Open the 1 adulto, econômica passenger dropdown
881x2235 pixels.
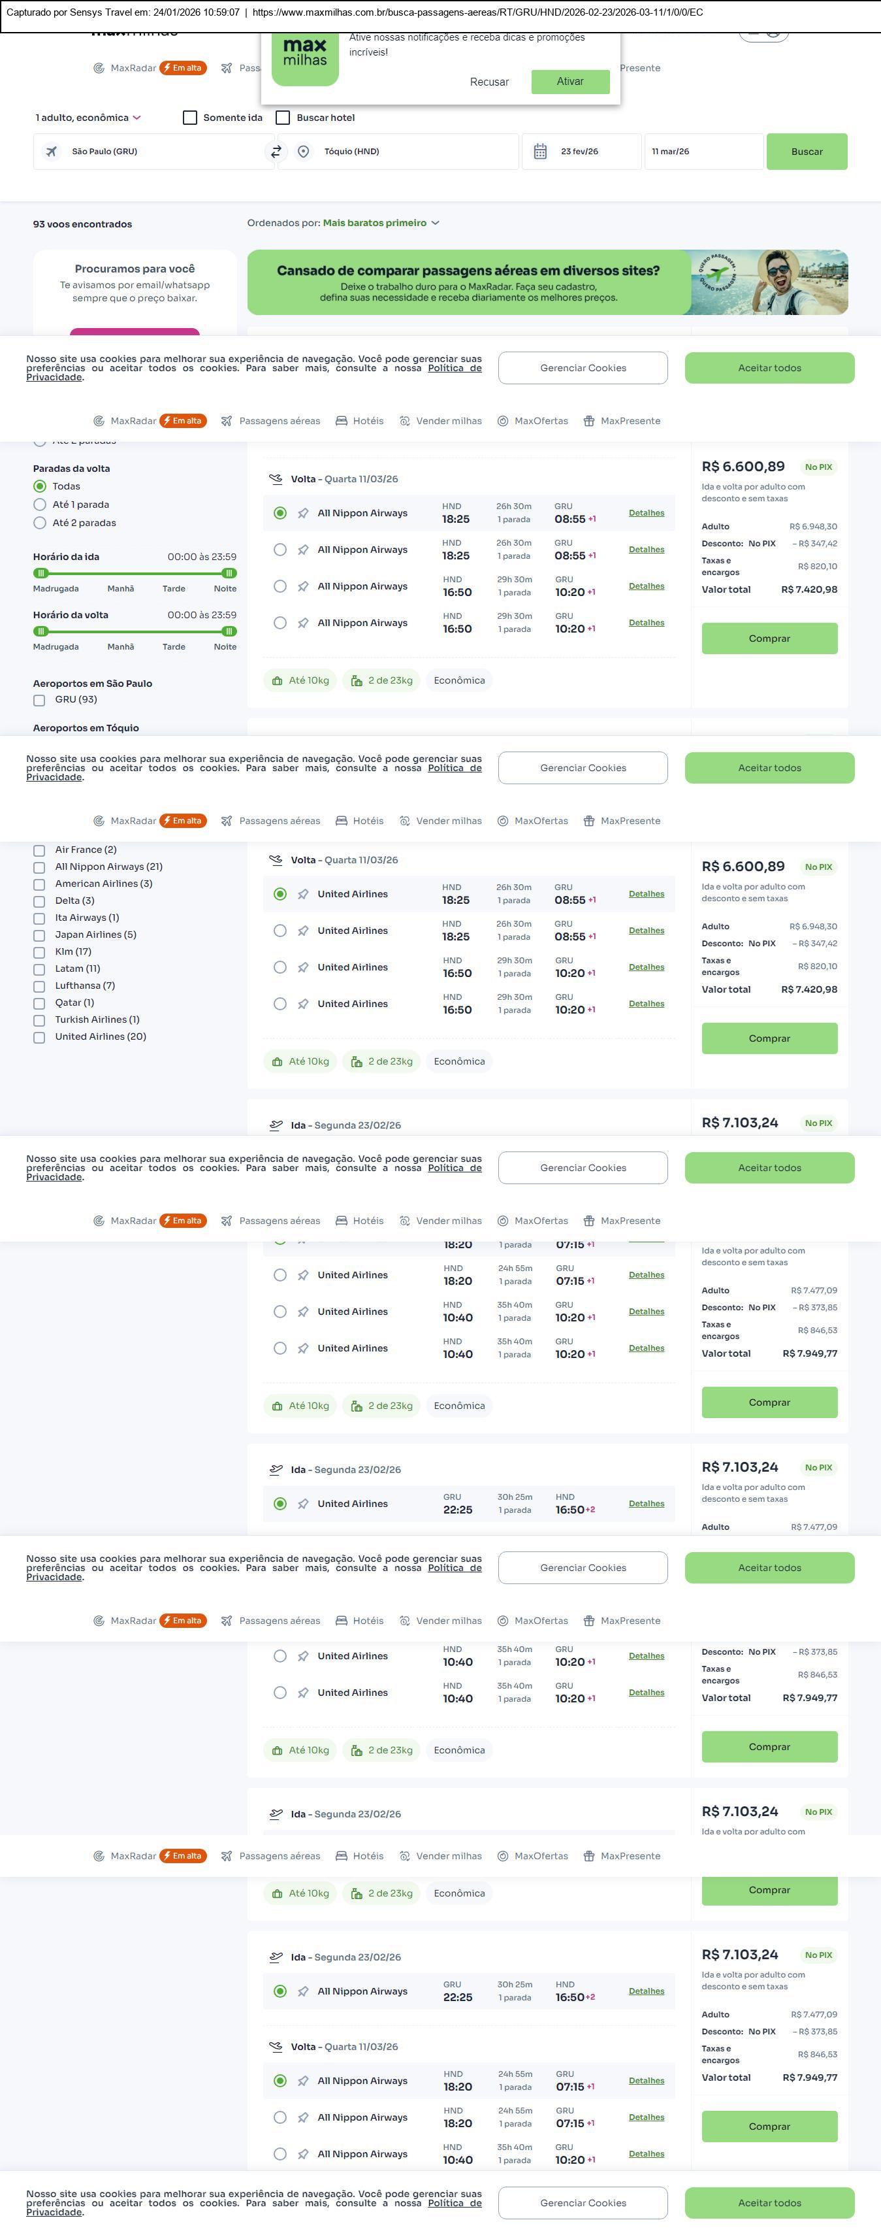click(x=88, y=118)
